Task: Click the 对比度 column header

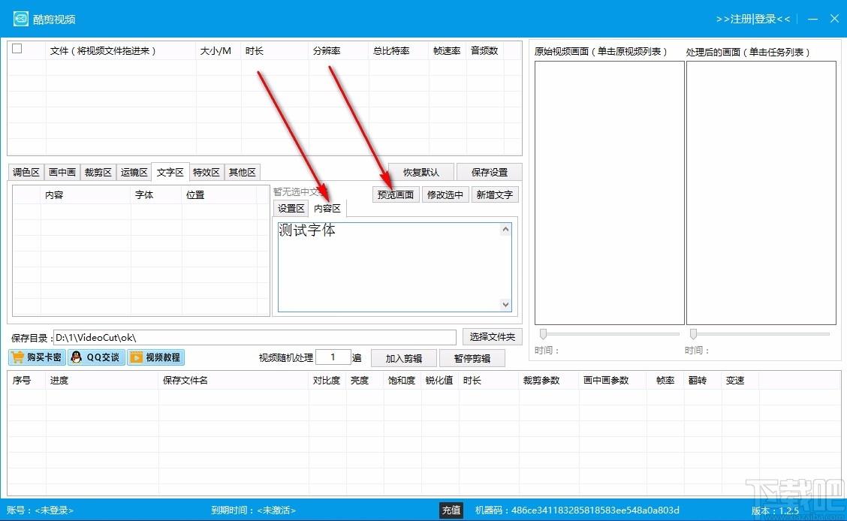Action: (x=327, y=381)
